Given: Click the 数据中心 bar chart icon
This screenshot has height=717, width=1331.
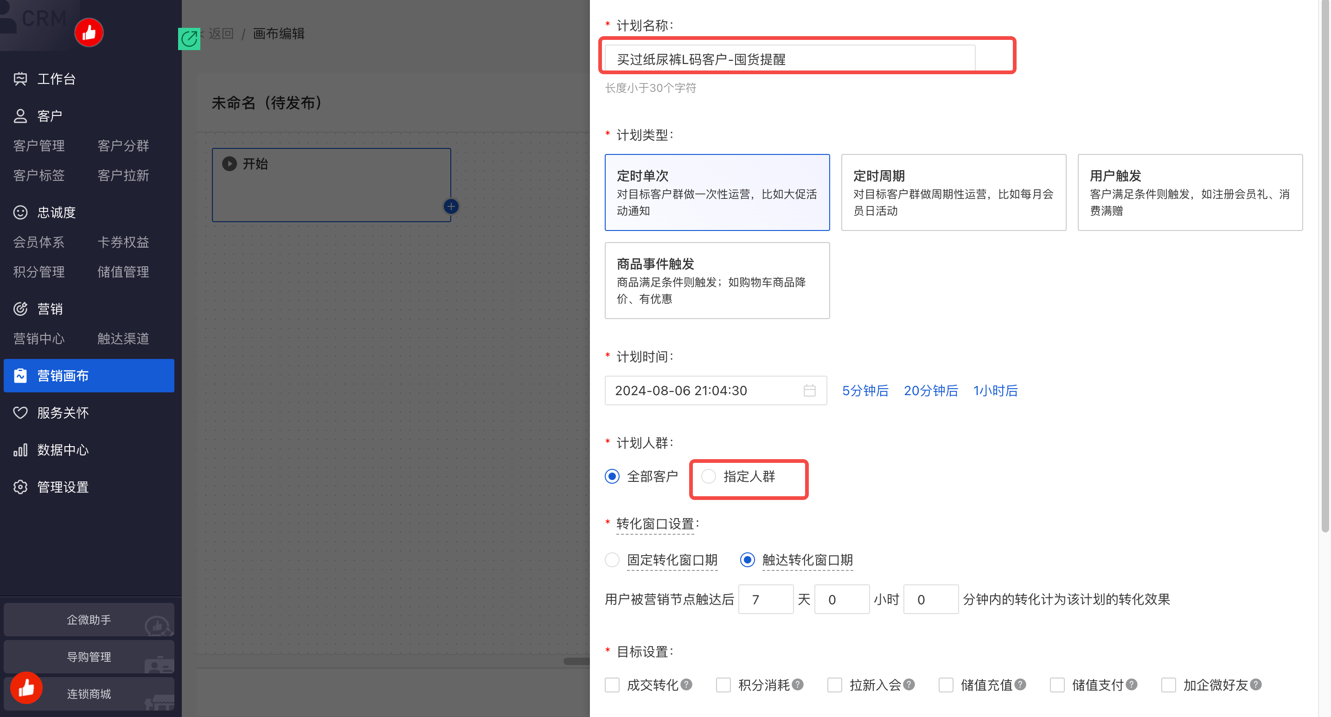Looking at the screenshot, I should [x=20, y=450].
